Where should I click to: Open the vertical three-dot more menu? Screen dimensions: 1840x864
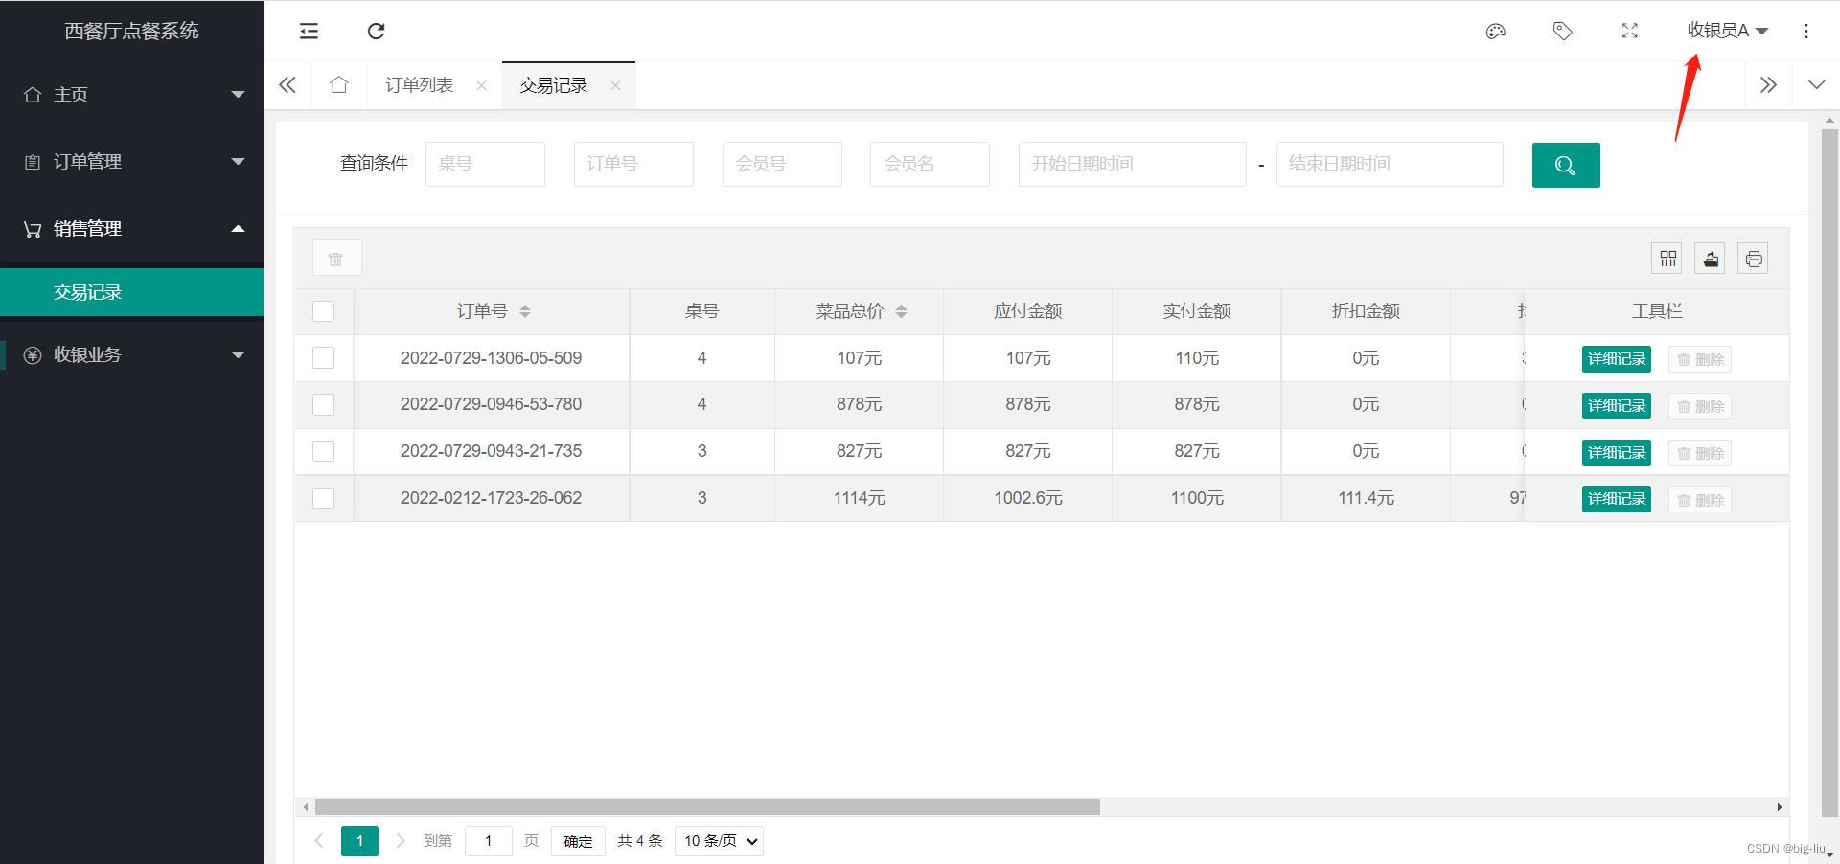1805,31
